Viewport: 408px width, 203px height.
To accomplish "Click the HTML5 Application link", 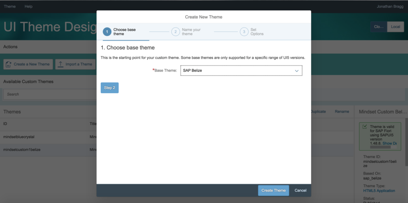I will [379, 191].
